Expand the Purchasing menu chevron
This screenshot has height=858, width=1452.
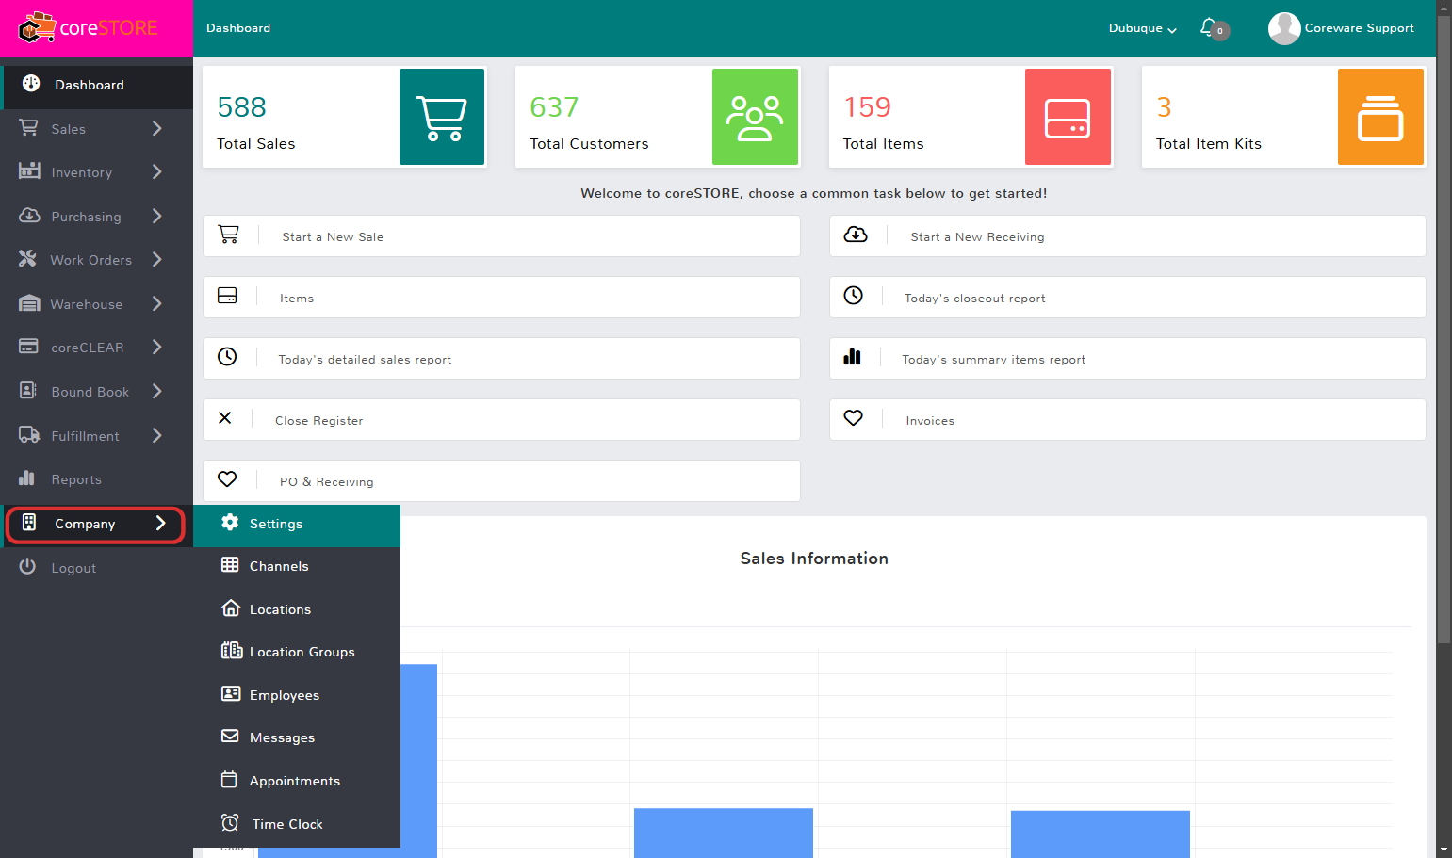point(157,216)
